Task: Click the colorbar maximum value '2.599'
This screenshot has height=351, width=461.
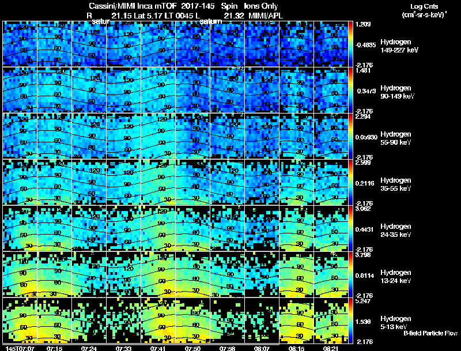Action: 363,163
